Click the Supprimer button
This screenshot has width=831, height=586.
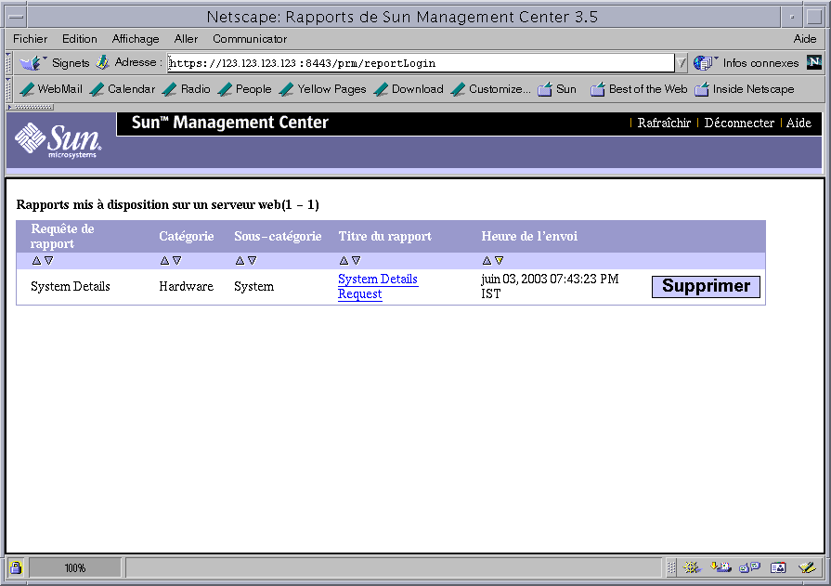point(706,286)
